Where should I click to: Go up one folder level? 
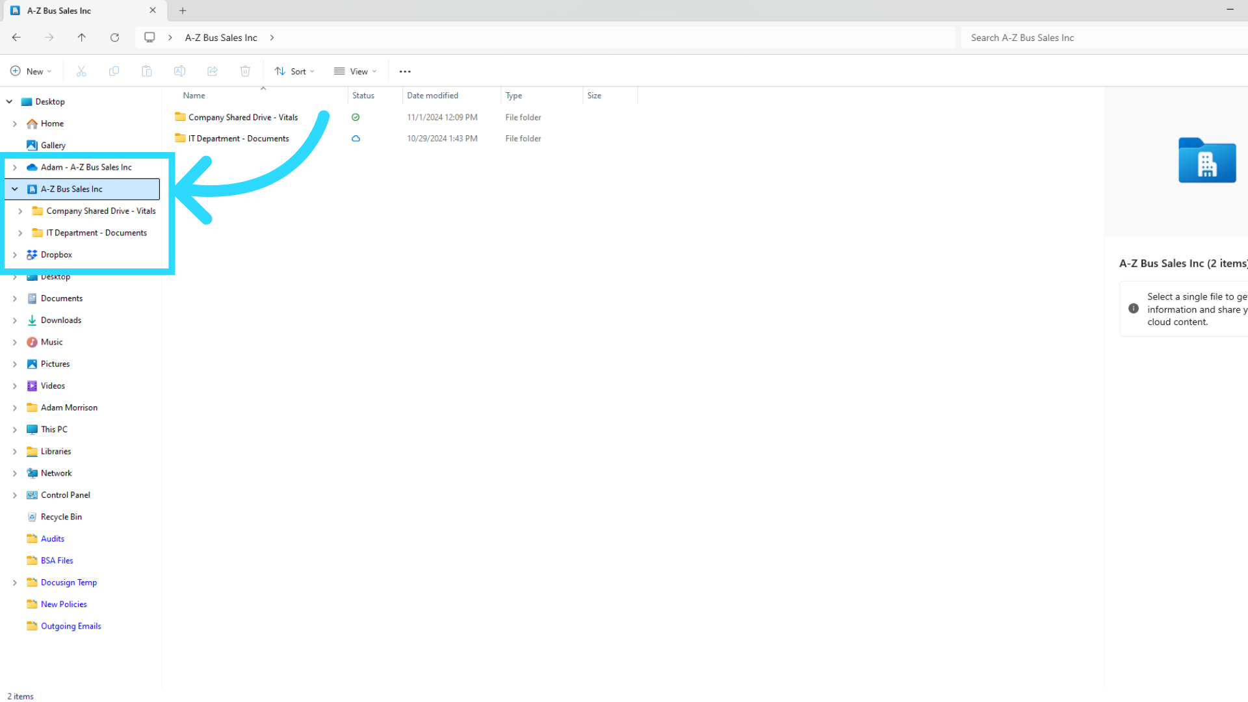tap(82, 38)
